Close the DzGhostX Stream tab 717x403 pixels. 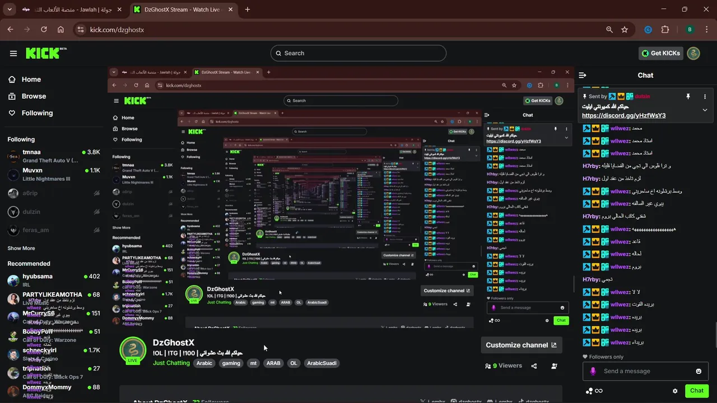(x=231, y=10)
